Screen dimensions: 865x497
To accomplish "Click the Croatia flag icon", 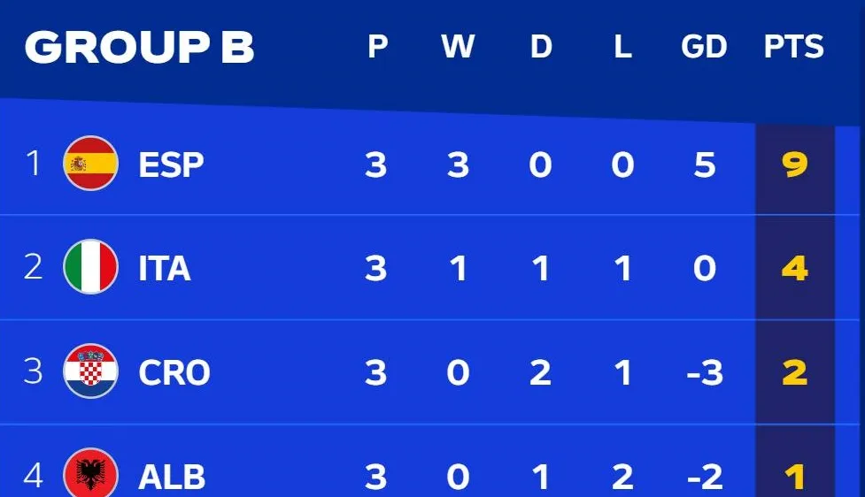I will point(90,371).
